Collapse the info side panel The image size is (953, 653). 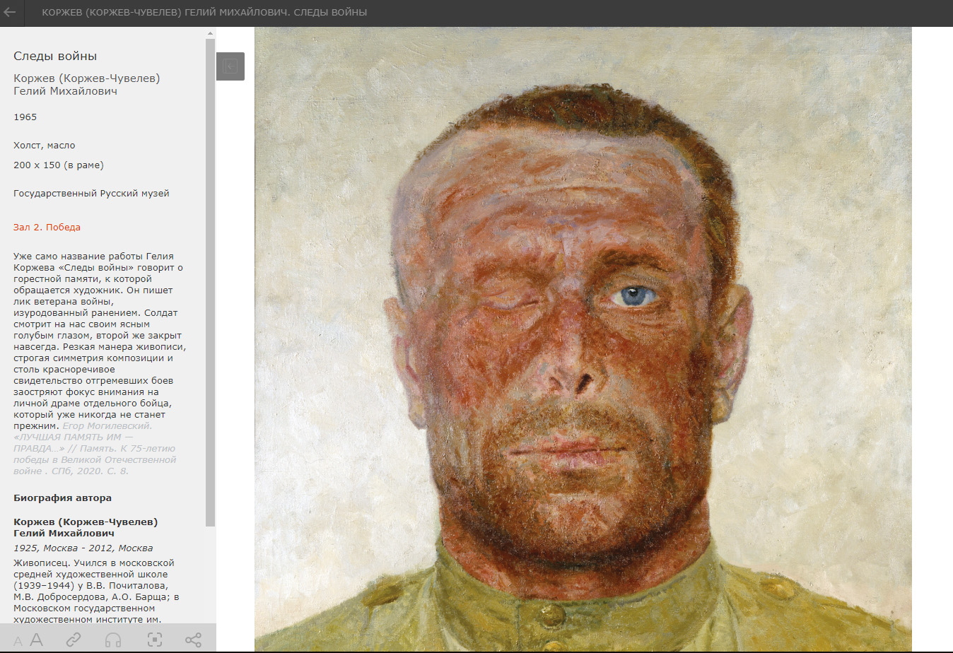(230, 66)
